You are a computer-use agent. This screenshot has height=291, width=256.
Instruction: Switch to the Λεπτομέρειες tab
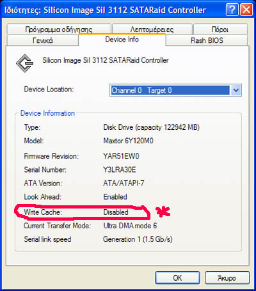tap(152, 29)
